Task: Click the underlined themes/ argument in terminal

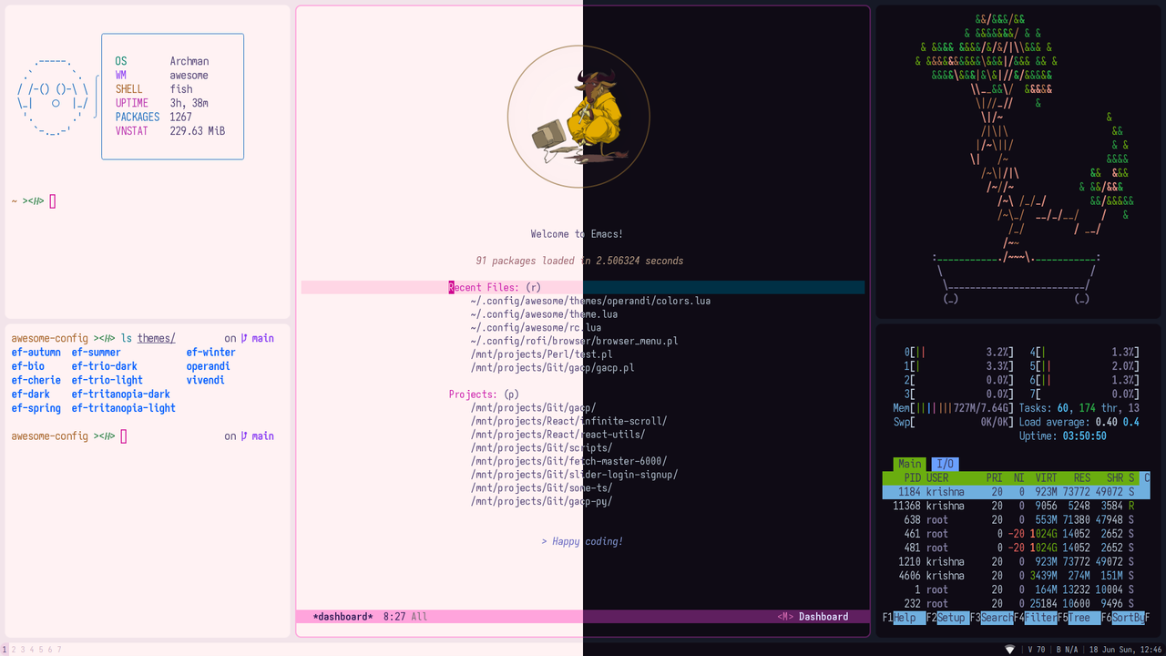Action: tap(157, 338)
